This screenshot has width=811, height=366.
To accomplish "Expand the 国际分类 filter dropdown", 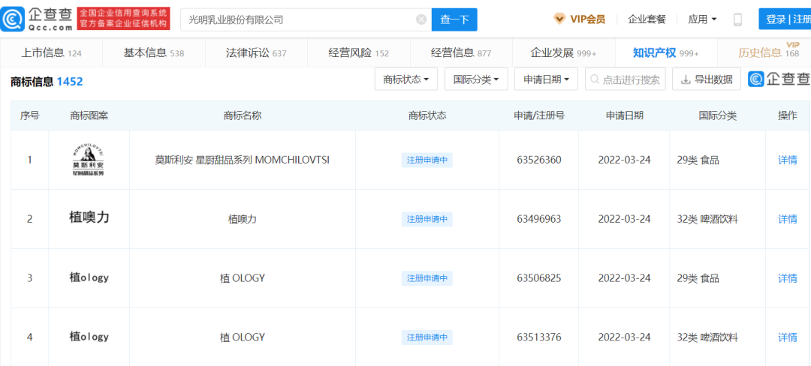I will pyautogui.click(x=476, y=79).
